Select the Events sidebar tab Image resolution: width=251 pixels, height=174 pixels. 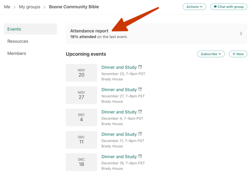30,29
